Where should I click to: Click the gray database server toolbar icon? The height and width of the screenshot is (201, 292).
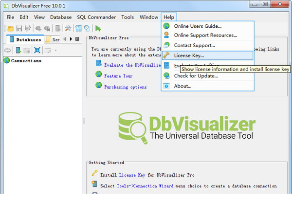[58, 29]
